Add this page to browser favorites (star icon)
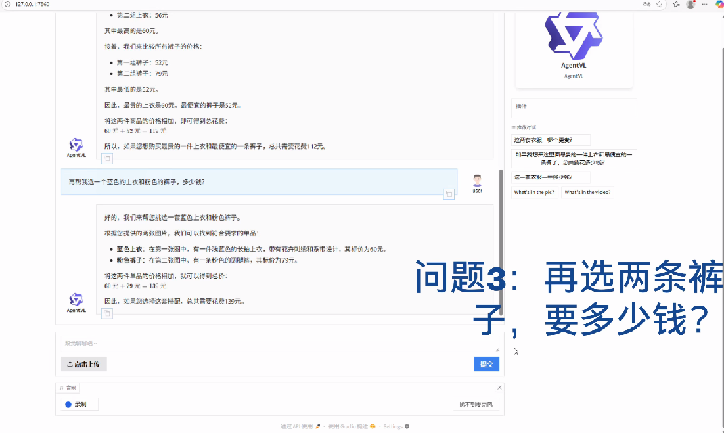This screenshot has width=724, height=433. tap(659, 4)
